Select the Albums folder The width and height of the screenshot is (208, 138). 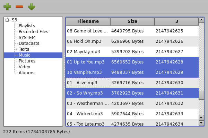27,73
